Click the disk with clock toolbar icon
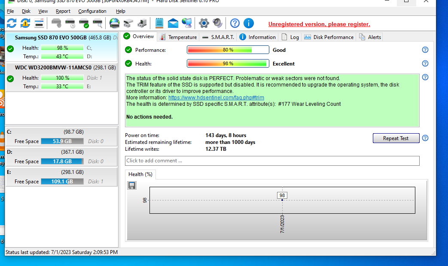Screen dimensions: 448x266 tap(70, 23)
